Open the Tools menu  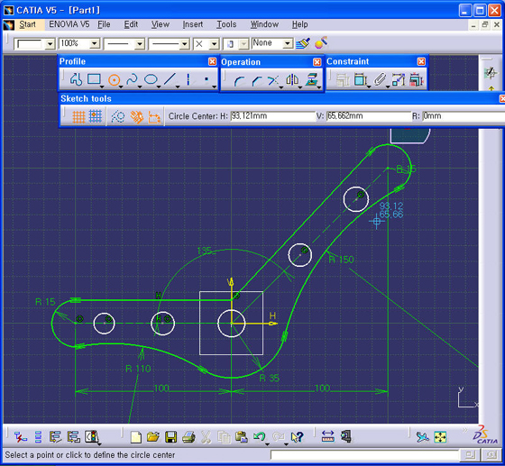[226, 24]
